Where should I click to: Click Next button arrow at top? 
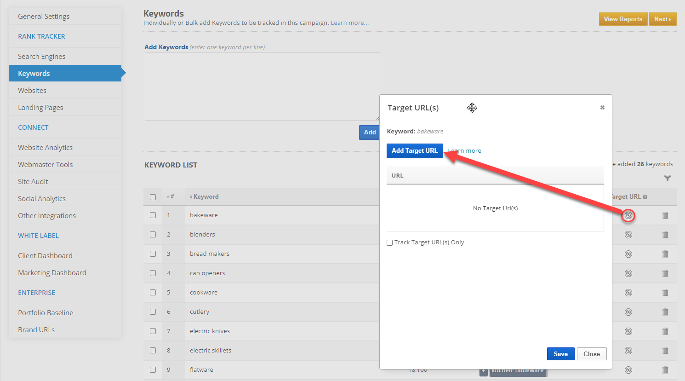point(662,19)
